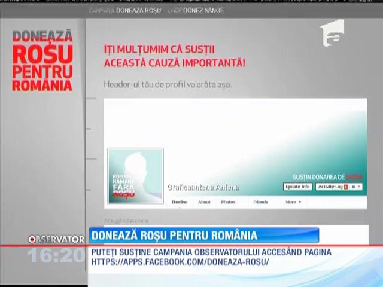Click the Observator news logo
Viewport: 383px width, 287px height.
(x=56, y=239)
